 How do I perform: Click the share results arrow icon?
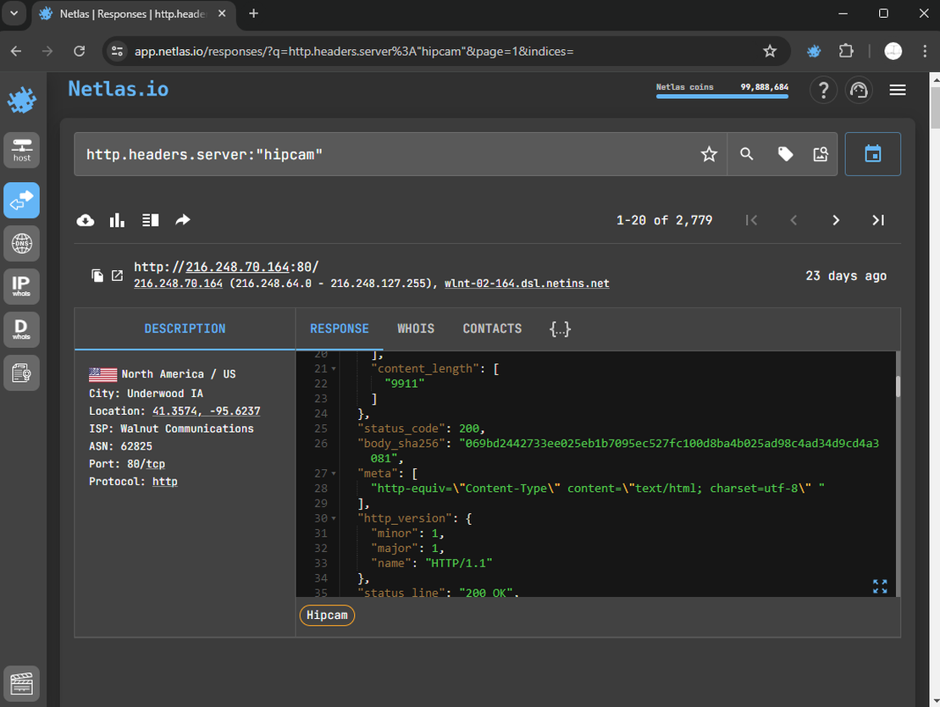[182, 220]
